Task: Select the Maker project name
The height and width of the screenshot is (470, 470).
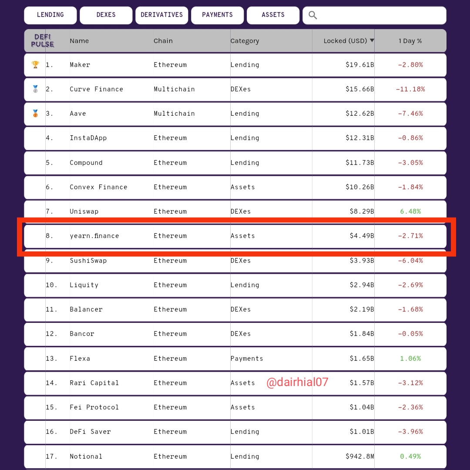Action: pos(80,65)
